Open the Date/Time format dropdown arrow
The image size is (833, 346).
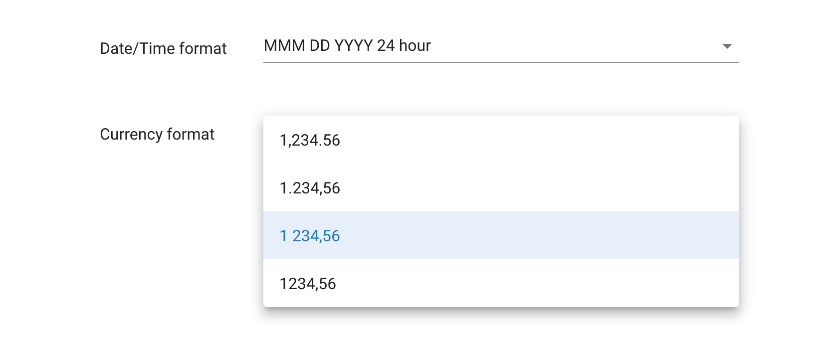click(727, 46)
